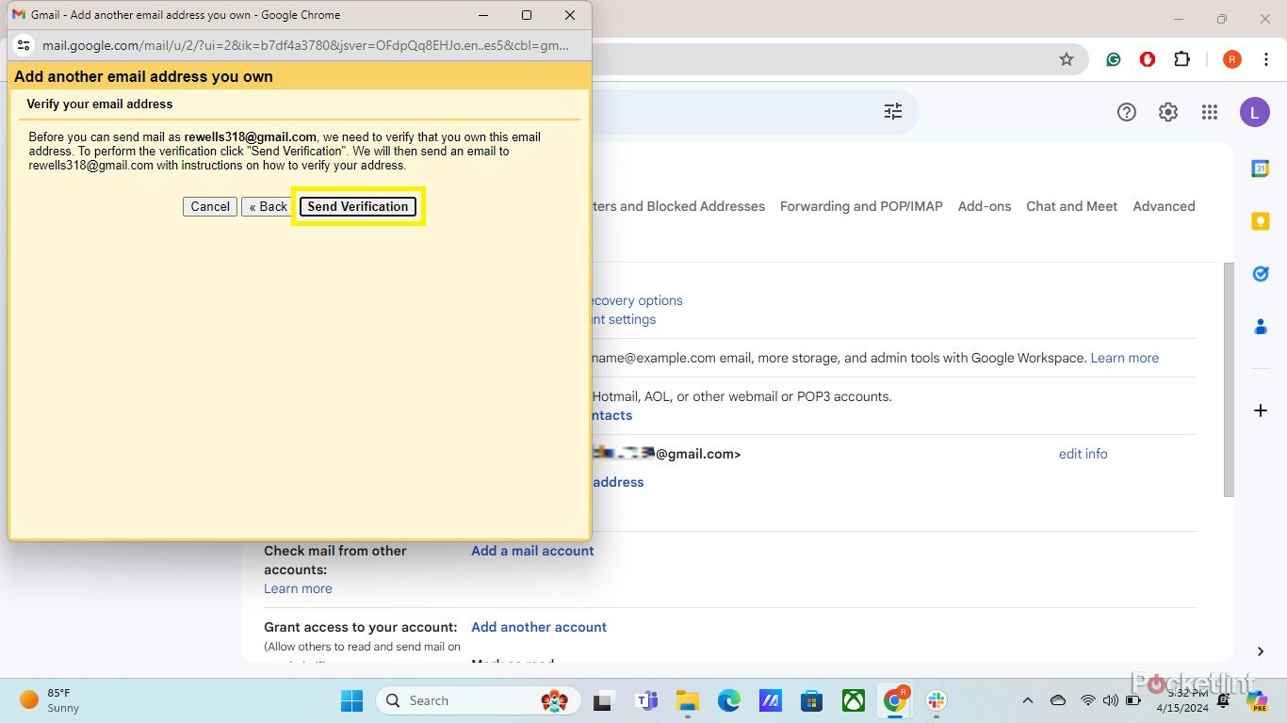Go back with the « Back button
This screenshot has width=1287, height=723.
click(268, 206)
